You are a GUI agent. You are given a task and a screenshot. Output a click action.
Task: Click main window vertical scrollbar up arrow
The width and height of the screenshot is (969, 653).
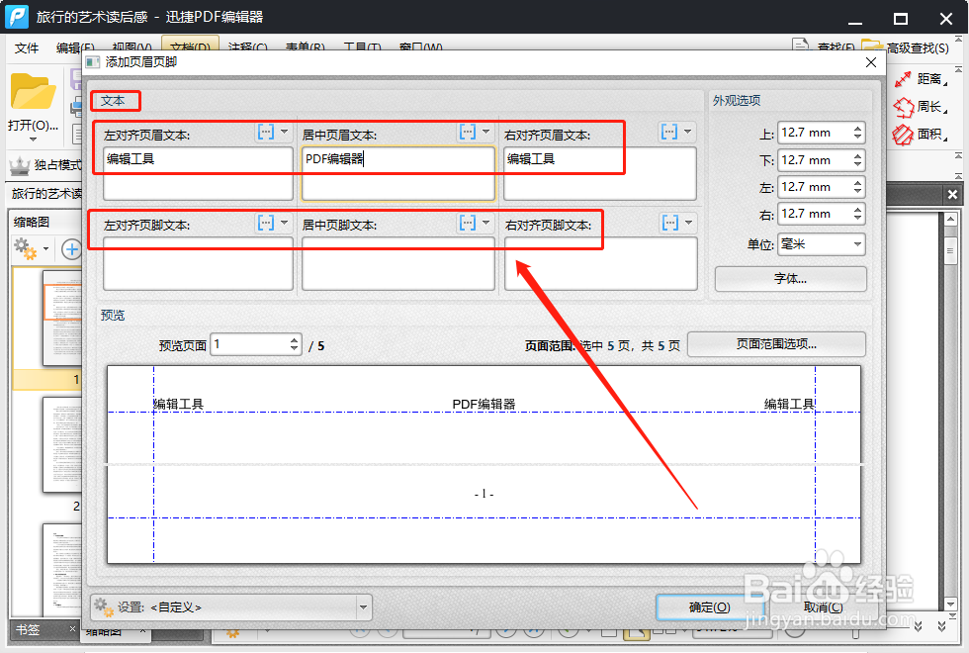pyautogui.click(x=950, y=219)
